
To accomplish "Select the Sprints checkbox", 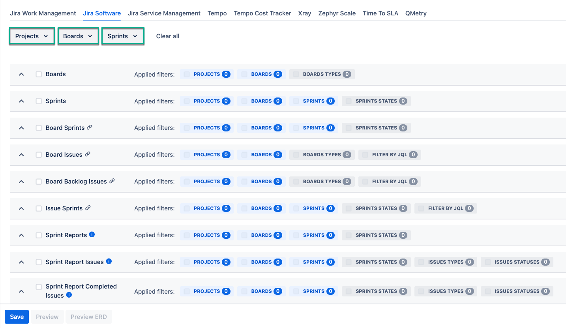I will (x=39, y=101).
